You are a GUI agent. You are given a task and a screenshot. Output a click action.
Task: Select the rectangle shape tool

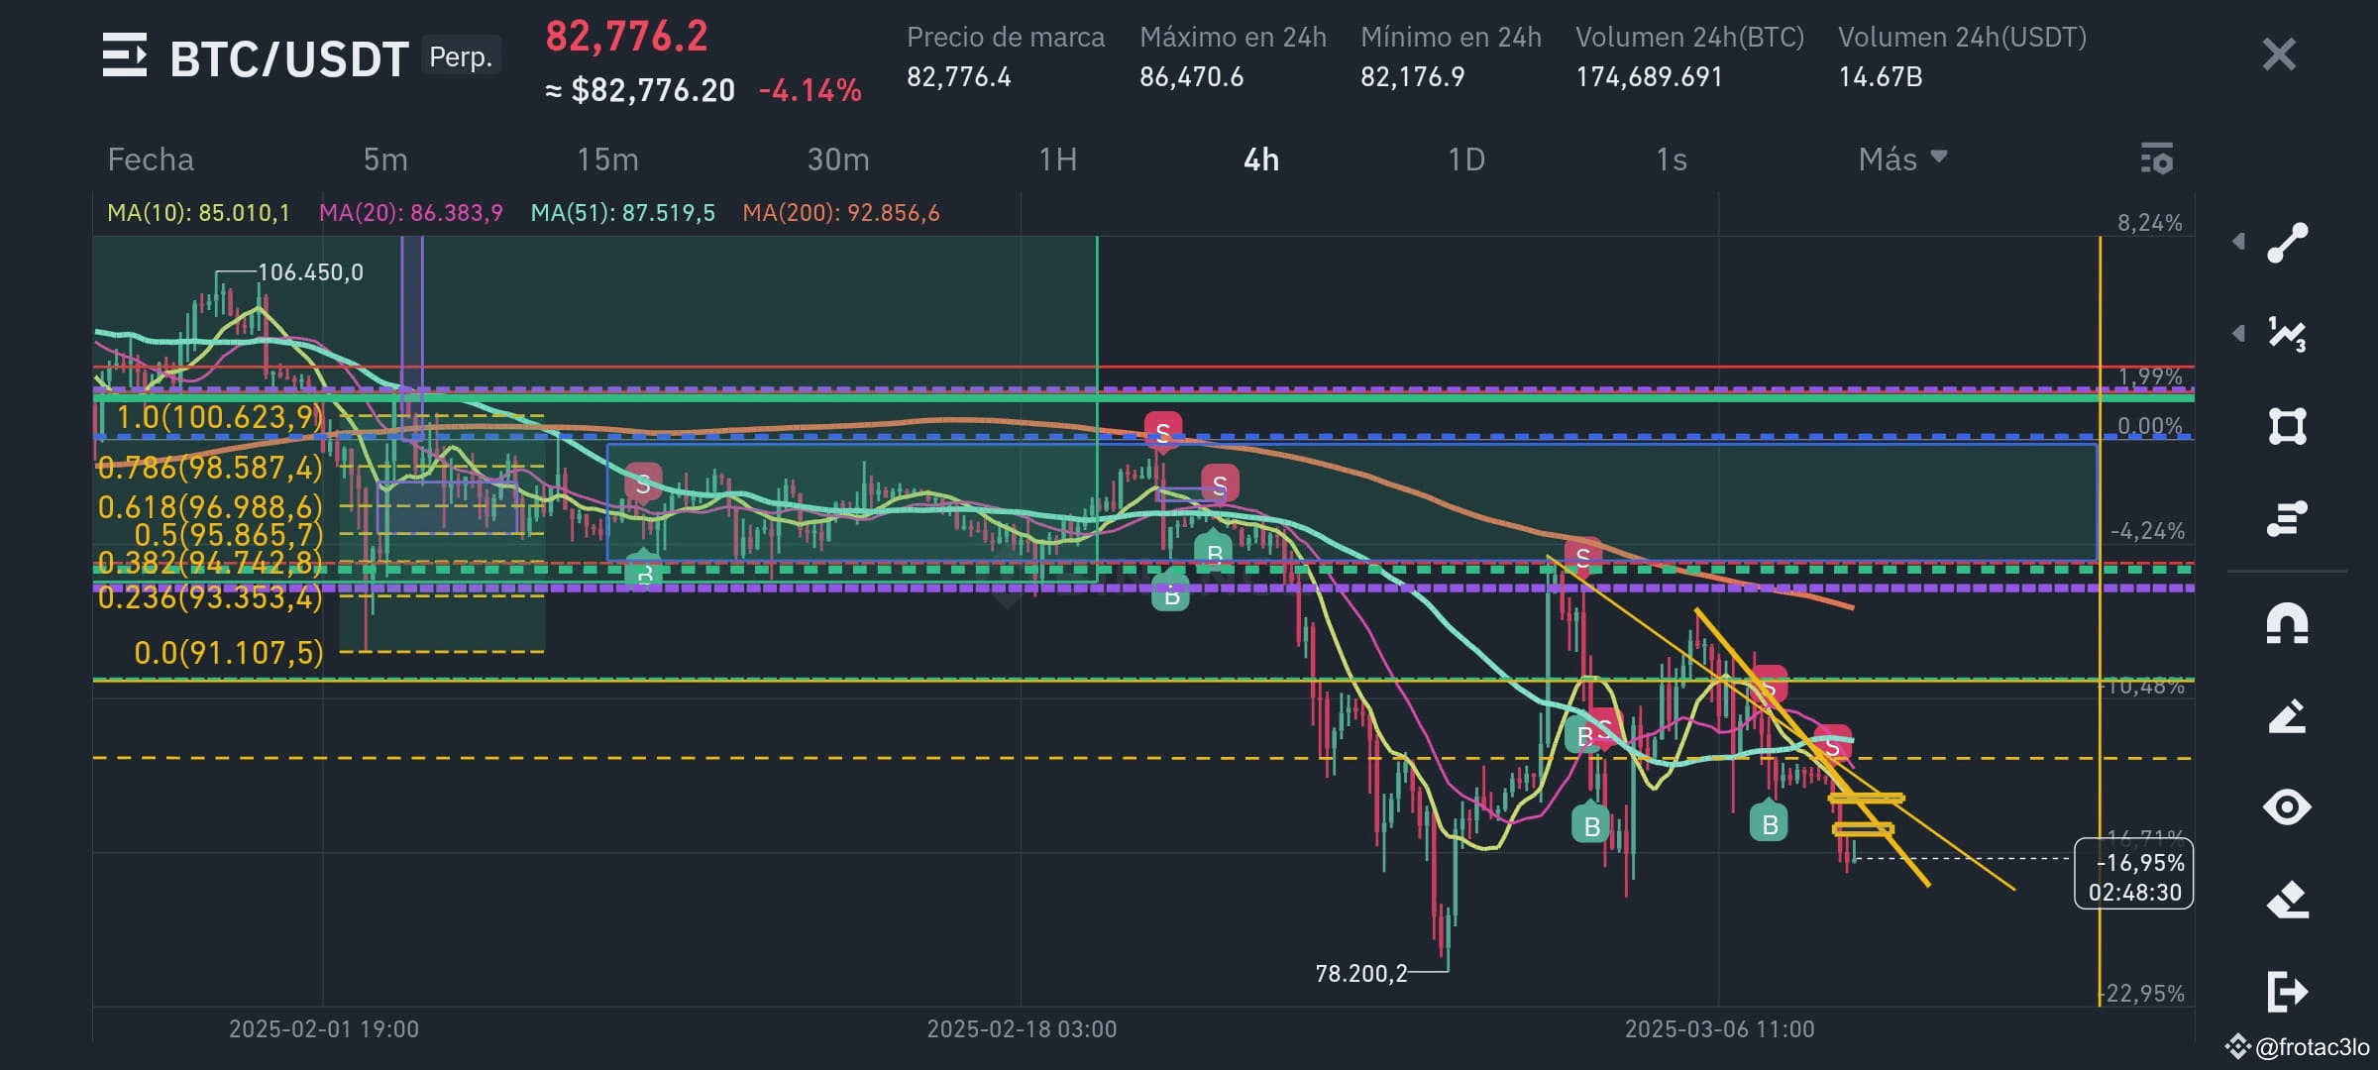pyautogui.click(x=2287, y=426)
